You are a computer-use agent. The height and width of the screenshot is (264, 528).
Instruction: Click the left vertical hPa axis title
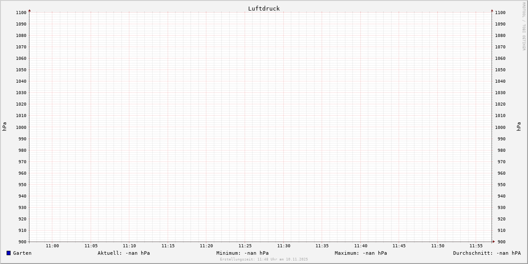coord(4,127)
